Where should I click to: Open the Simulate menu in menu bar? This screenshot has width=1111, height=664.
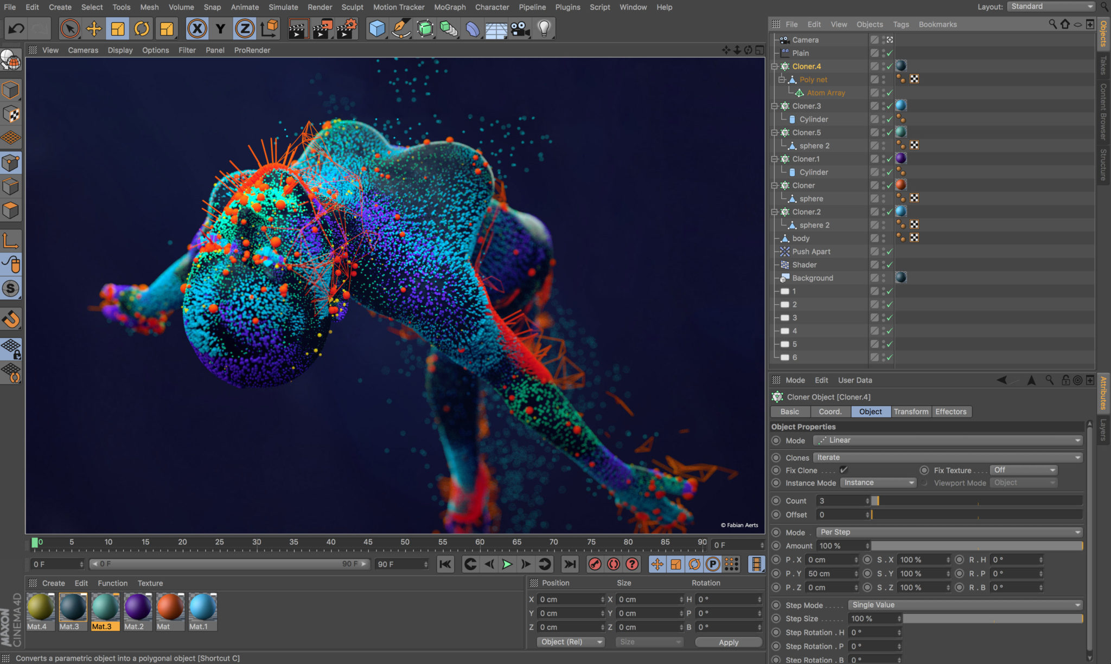click(x=284, y=7)
